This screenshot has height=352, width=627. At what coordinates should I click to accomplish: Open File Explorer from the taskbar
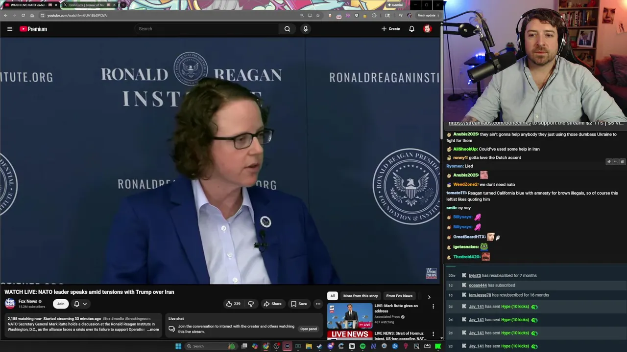[x=309, y=346]
